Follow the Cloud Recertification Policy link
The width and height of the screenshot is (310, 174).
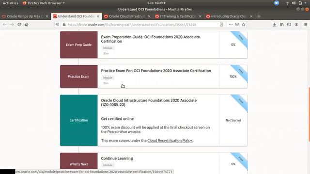pos(170,141)
